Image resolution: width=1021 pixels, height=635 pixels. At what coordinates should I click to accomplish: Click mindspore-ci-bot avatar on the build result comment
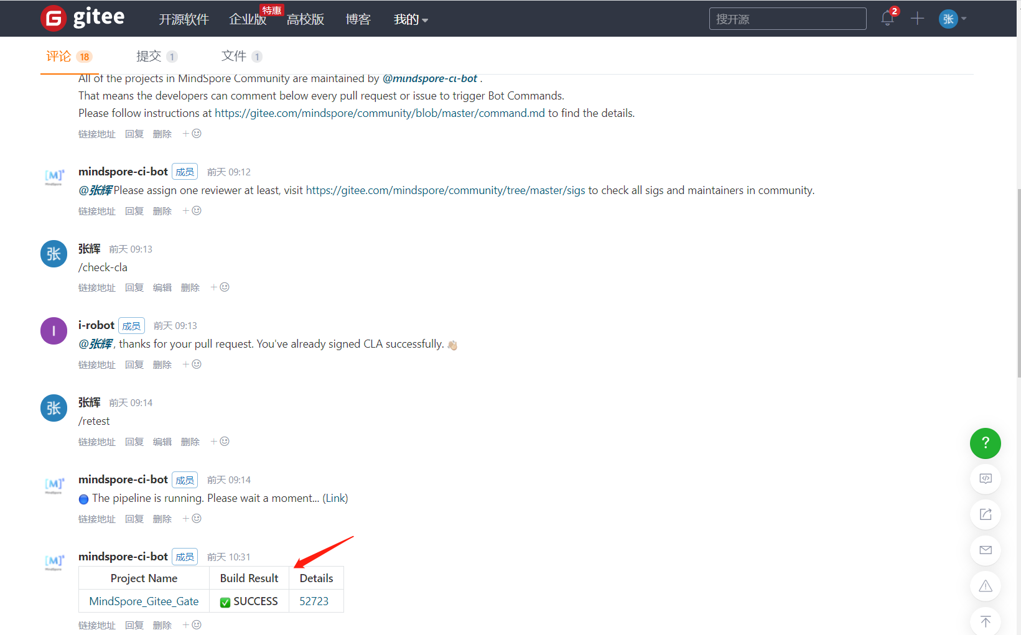[54, 562]
